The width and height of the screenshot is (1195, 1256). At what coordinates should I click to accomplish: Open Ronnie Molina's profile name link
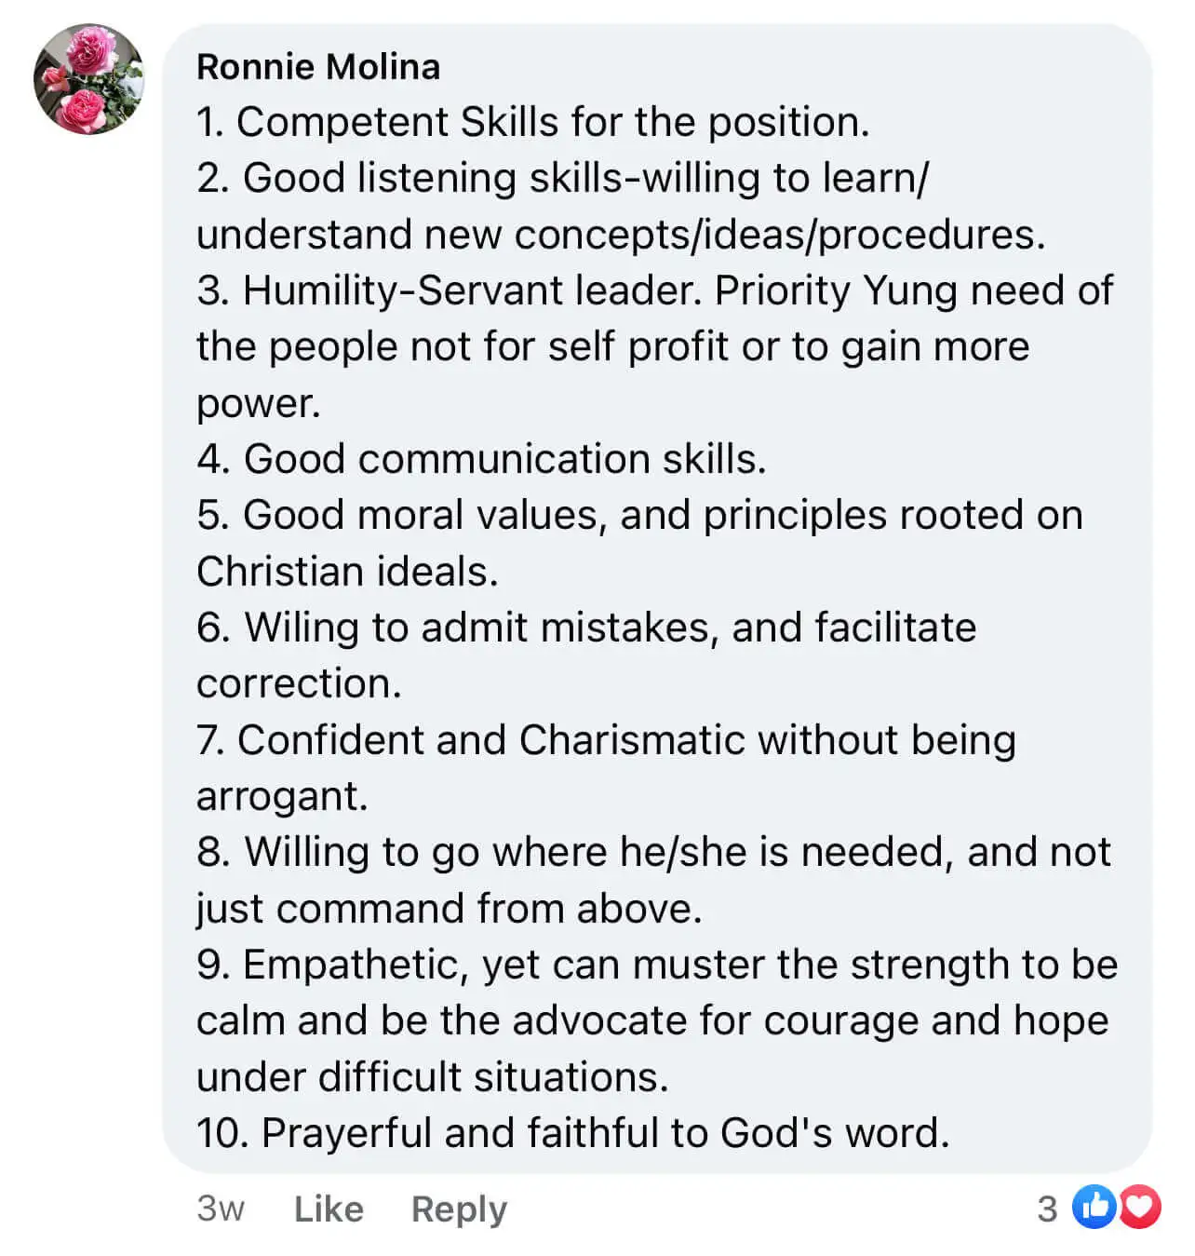point(318,67)
